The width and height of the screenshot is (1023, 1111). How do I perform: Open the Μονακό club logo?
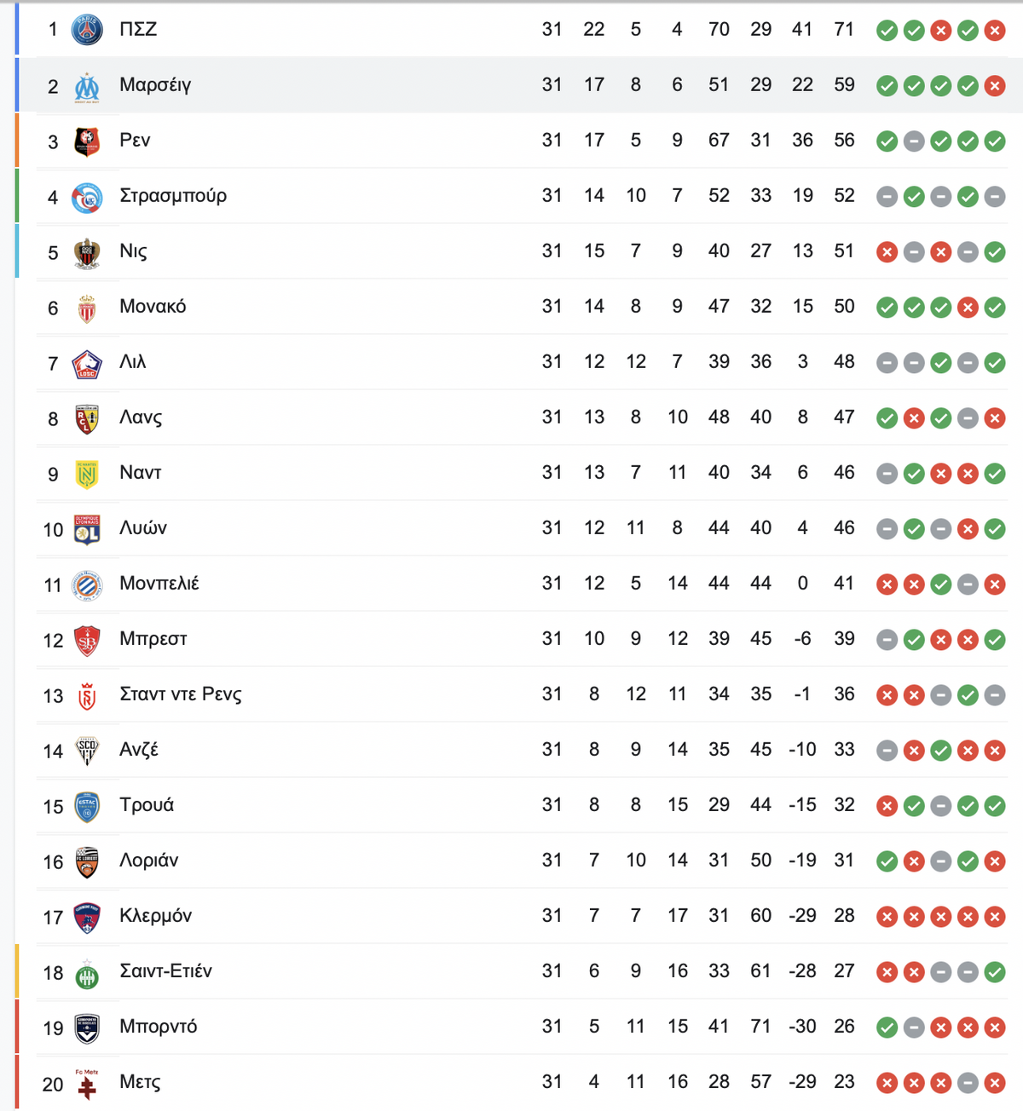(87, 308)
